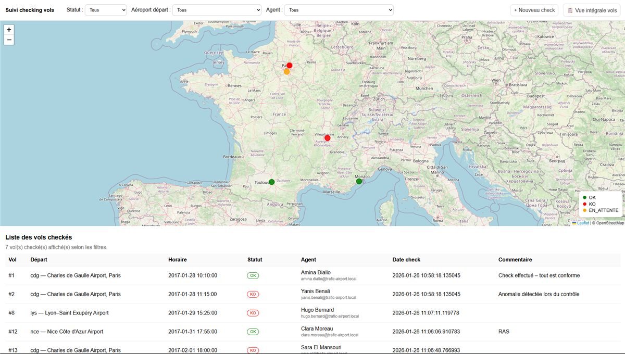Open the OpenStreetMap attribution link
The image size is (625, 354).
pos(610,223)
